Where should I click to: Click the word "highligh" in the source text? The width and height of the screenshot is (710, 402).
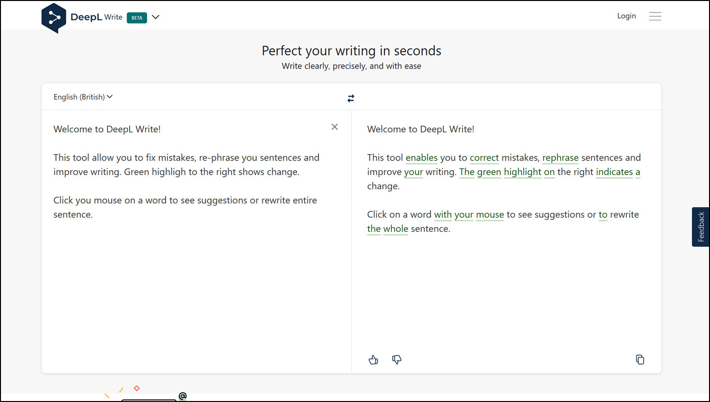pos(169,172)
